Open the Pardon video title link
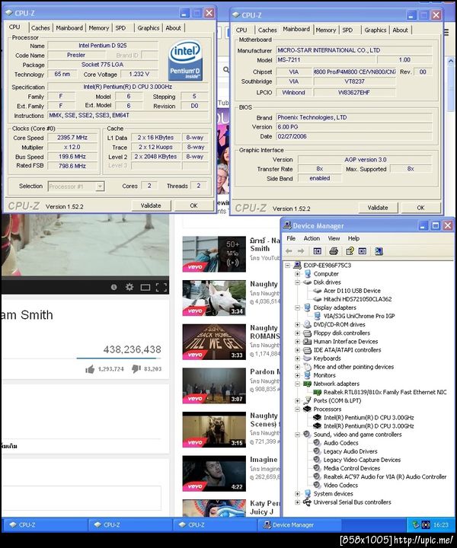The width and height of the screenshot is (457, 548). pyautogui.click(x=265, y=371)
